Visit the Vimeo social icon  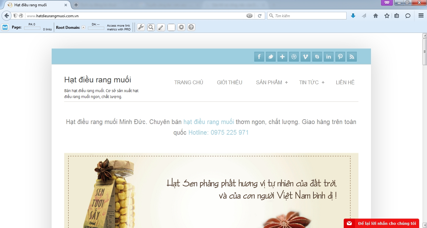pyautogui.click(x=306, y=57)
